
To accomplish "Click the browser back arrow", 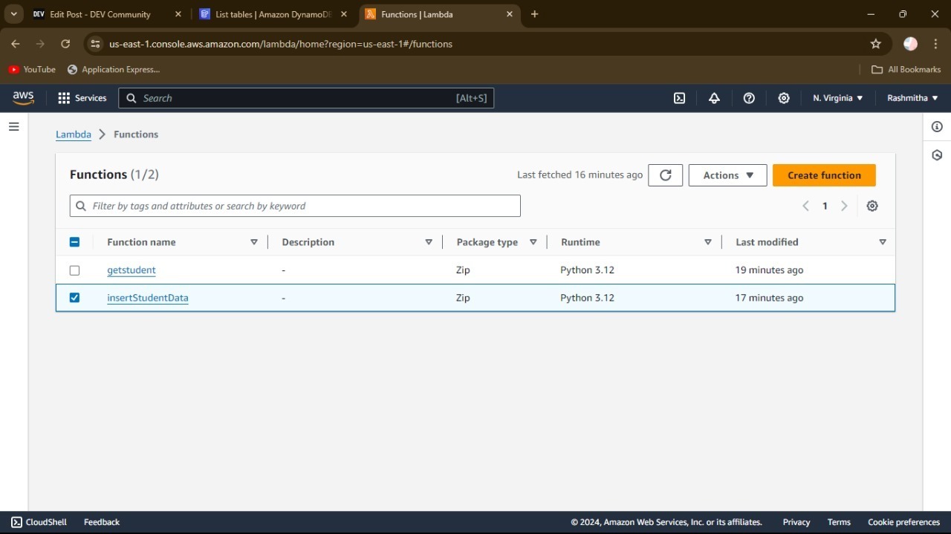I will 16,44.
